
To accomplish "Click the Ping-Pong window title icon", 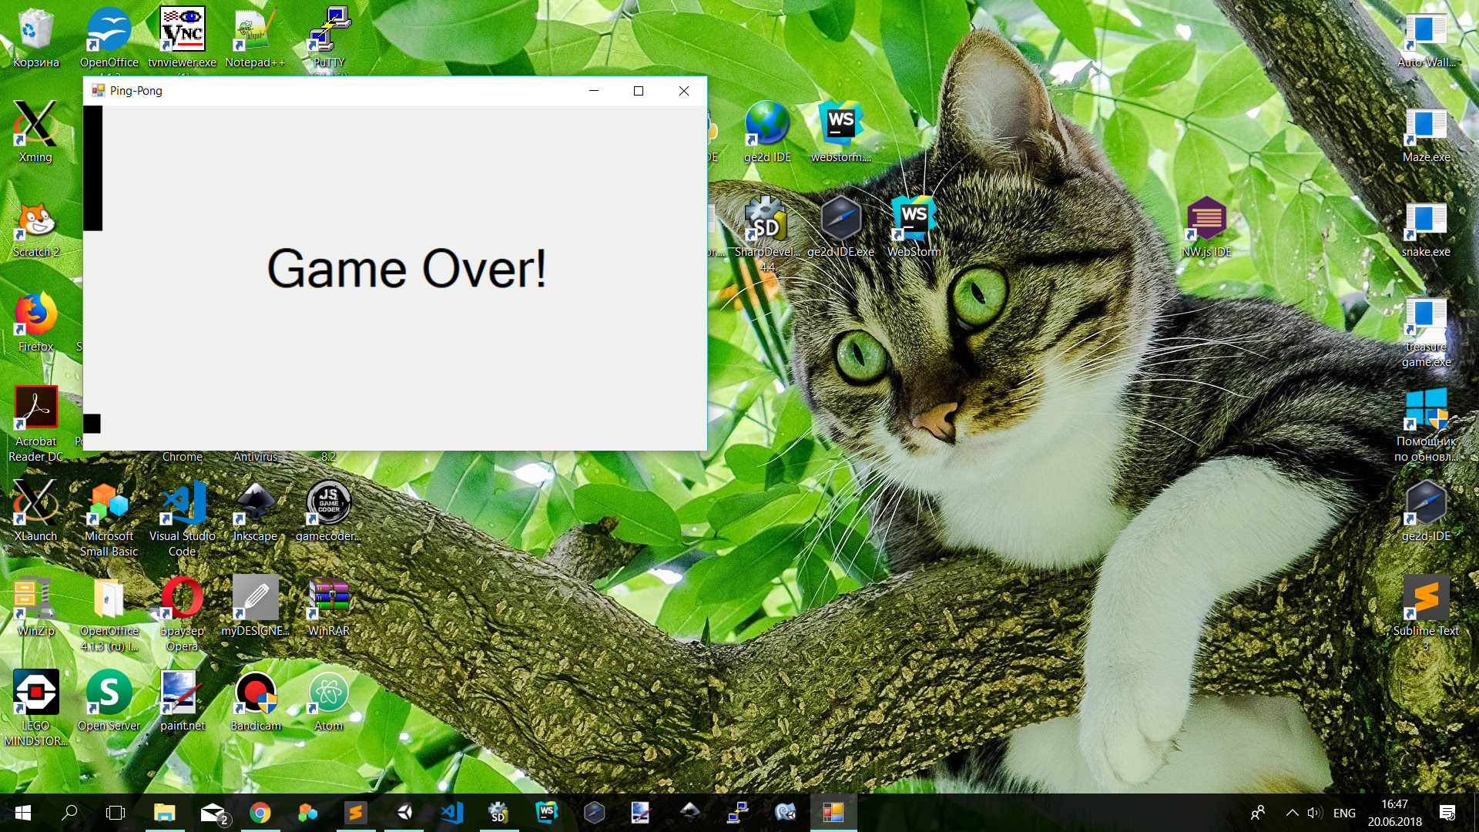I will click(98, 91).
